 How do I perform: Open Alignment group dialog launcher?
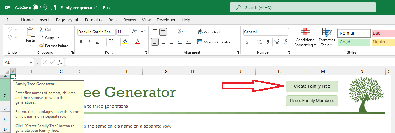coord(238,53)
